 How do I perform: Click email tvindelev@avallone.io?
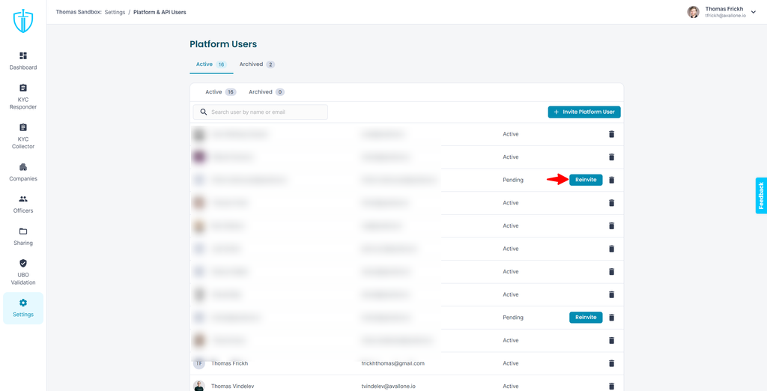coord(389,386)
